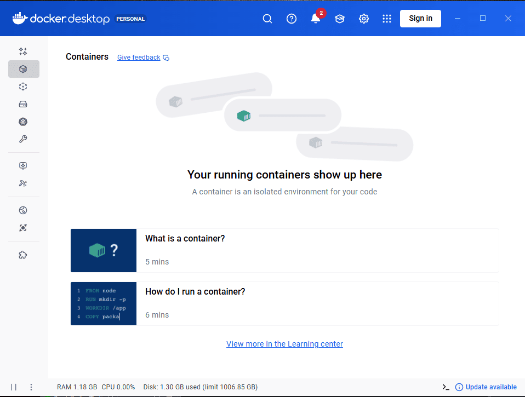Open the terminal icon in status bar
Screen dimensions: 525x397
coord(446,387)
